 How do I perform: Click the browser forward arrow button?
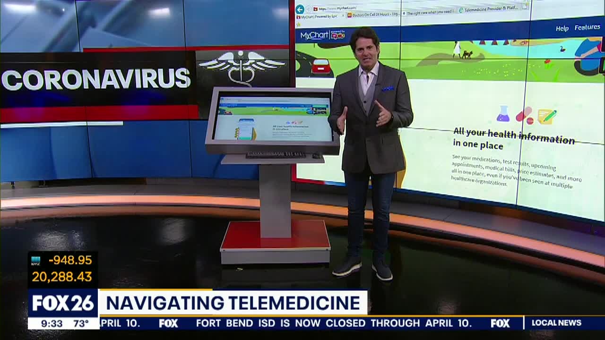308,9
